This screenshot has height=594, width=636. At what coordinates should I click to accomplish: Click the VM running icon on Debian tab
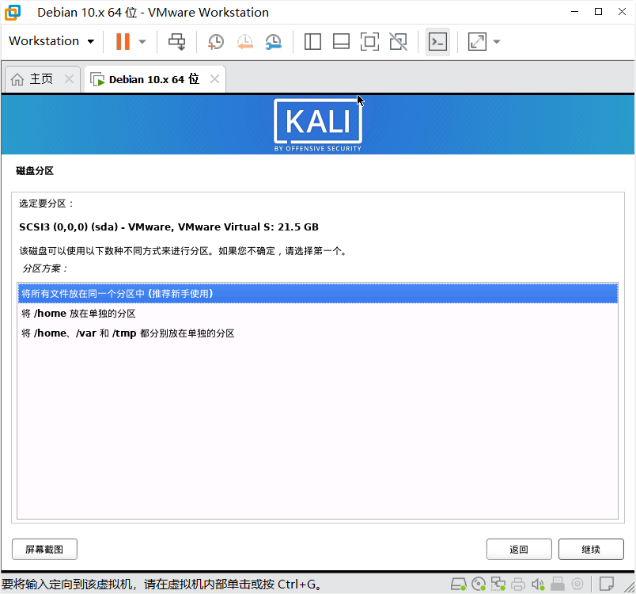pos(97,79)
